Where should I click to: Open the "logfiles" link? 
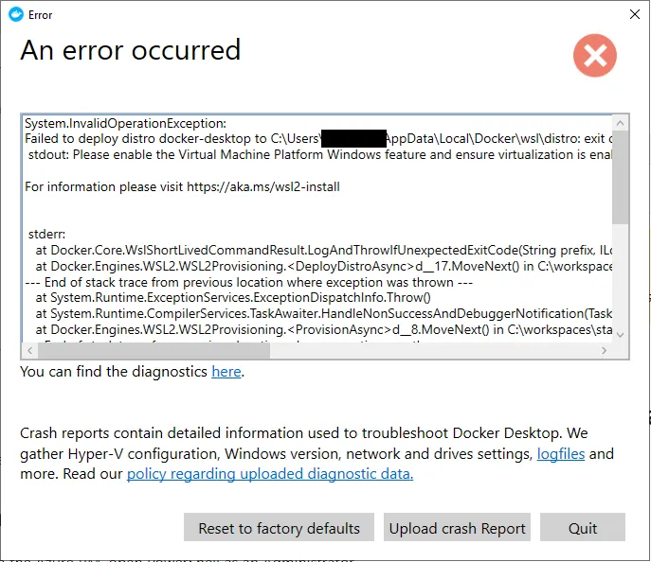point(562,454)
